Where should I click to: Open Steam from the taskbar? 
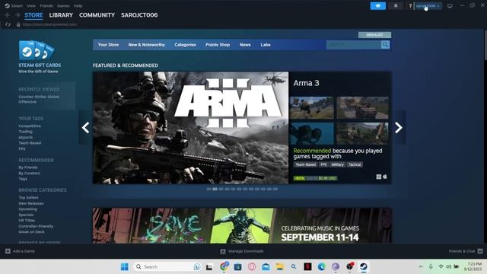coord(364,266)
